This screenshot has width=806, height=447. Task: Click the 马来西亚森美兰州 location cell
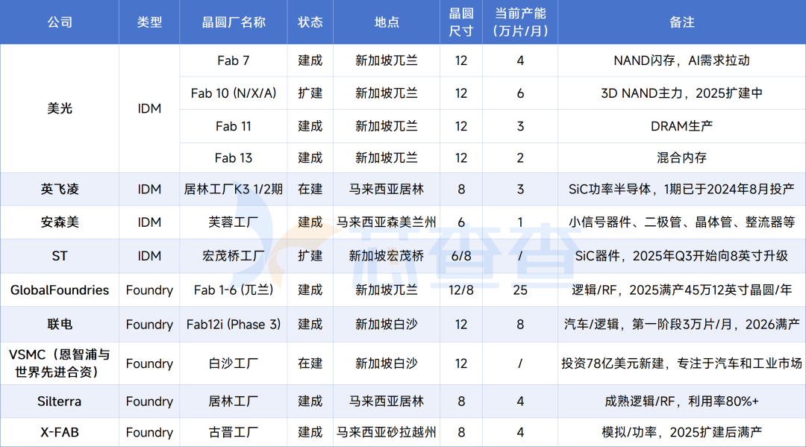[x=387, y=222]
